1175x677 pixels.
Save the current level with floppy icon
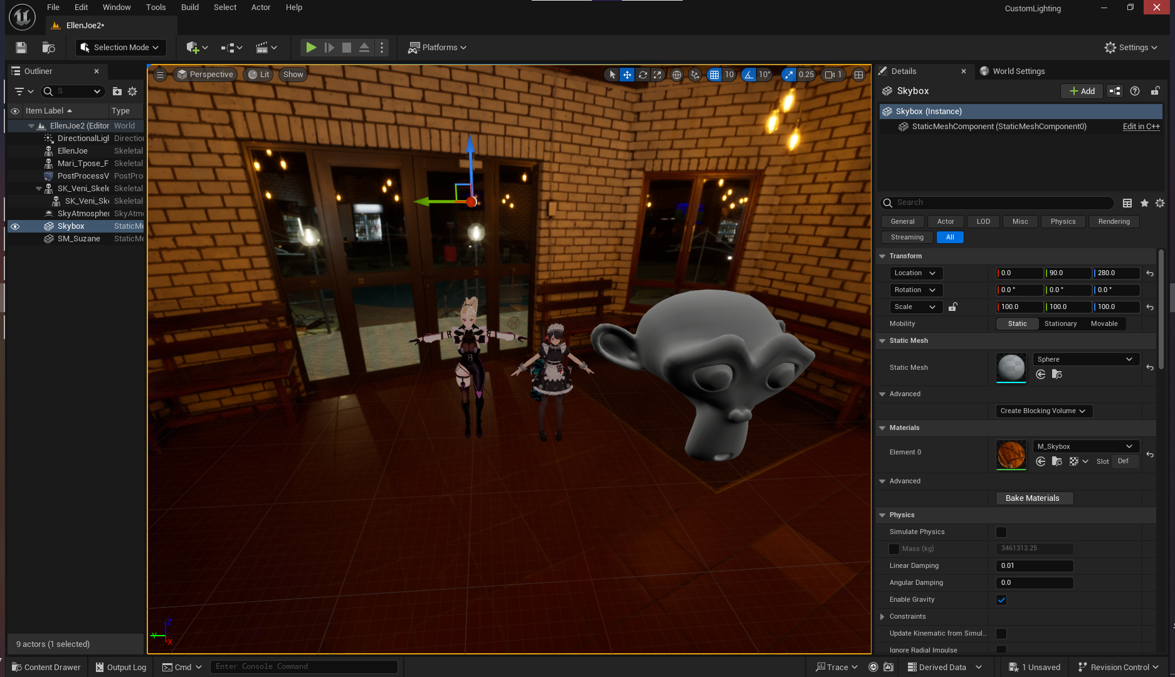[x=21, y=48]
